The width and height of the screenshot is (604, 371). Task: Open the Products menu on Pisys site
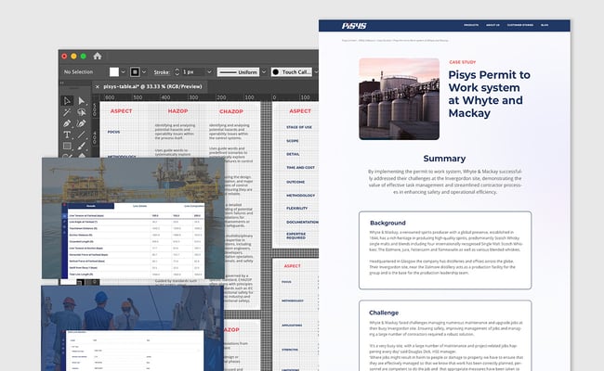471,25
